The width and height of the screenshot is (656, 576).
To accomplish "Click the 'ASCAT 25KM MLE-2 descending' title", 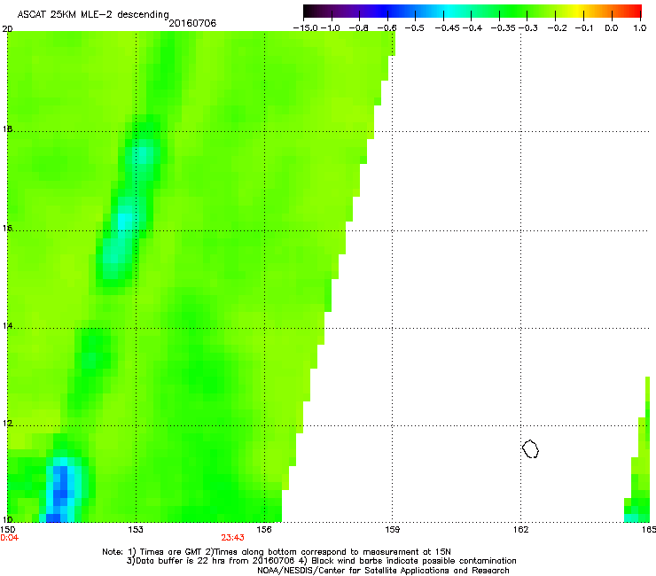I will [93, 14].
